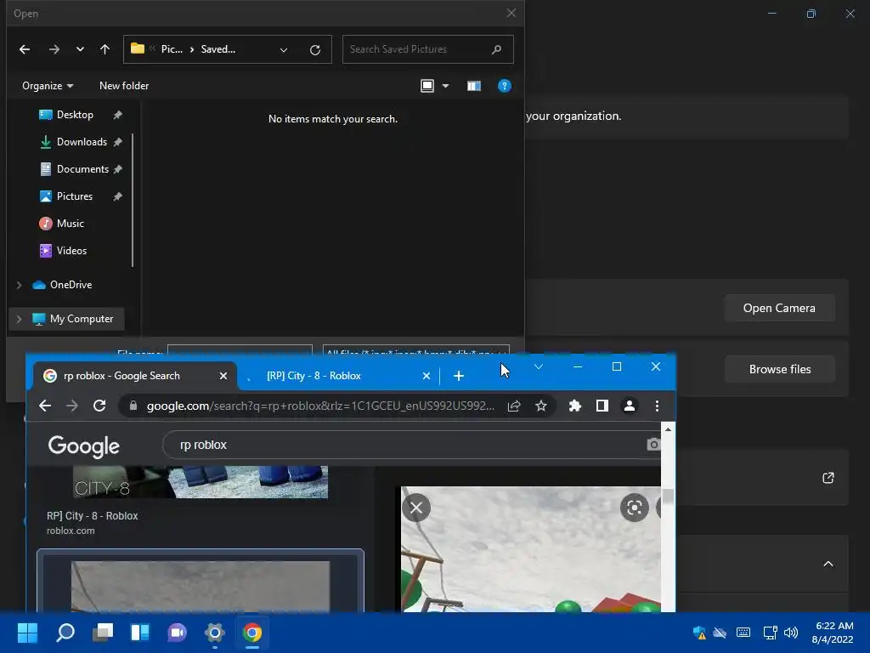Open Windows Search from taskbar
This screenshot has width=870, height=653.
pos(65,633)
